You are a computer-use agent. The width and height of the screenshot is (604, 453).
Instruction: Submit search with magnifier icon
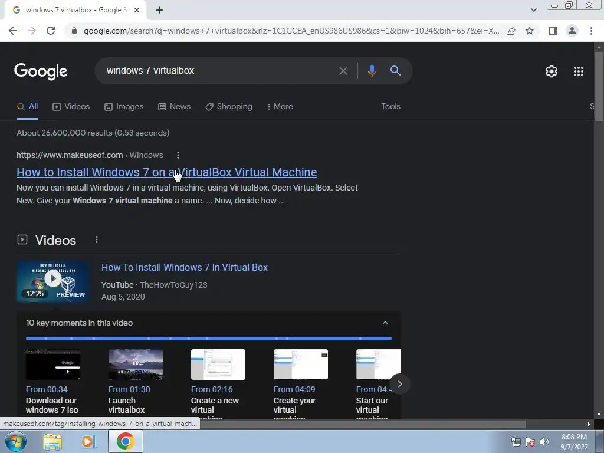pyautogui.click(x=395, y=71)
